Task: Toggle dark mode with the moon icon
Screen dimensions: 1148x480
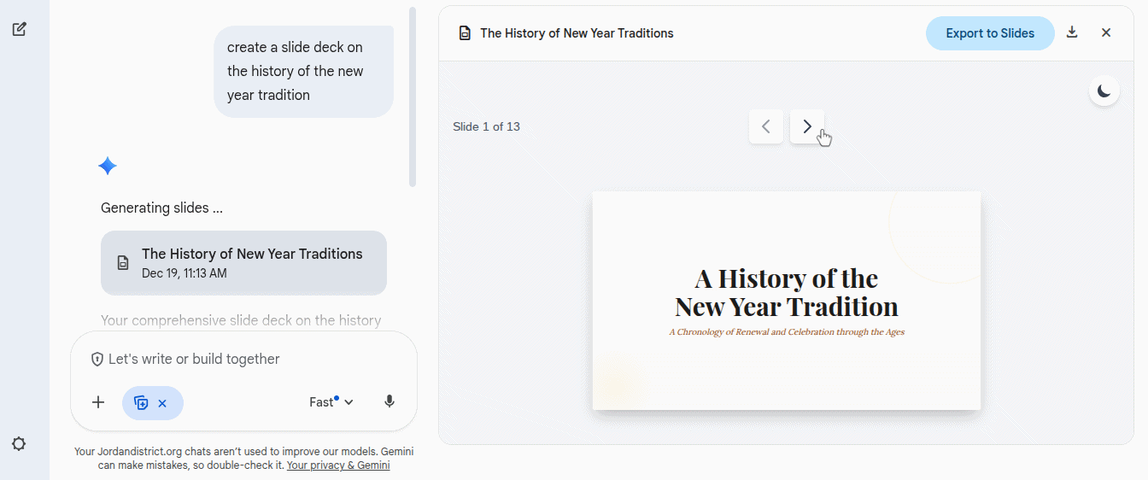Action: click(x=1104, y=91)
